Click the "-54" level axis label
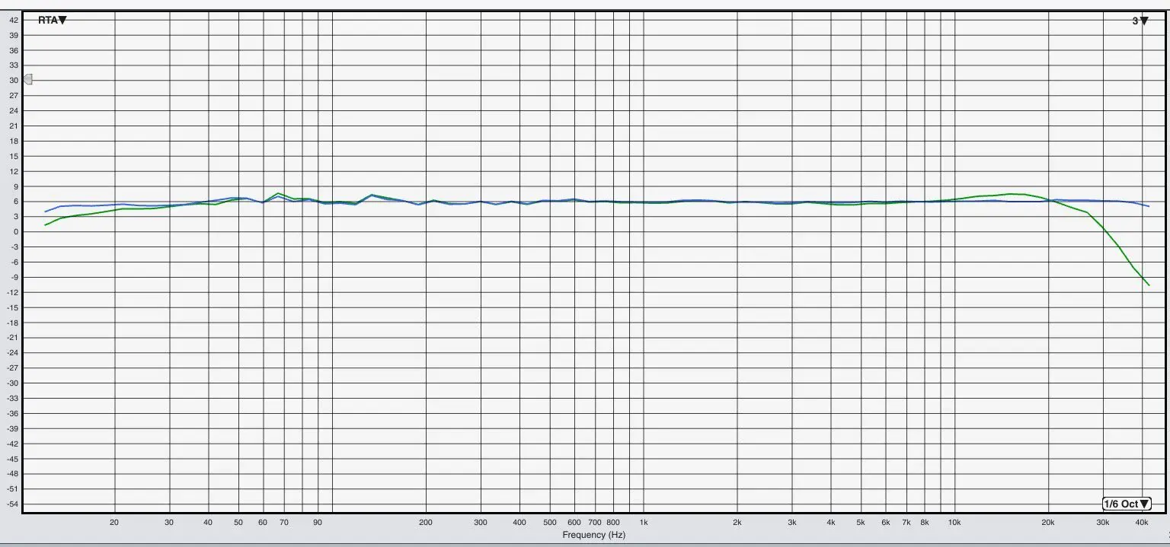1170x547 pixels. tap(13, 504)
